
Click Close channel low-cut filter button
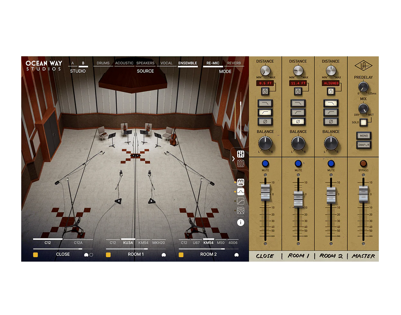[265, 113]
